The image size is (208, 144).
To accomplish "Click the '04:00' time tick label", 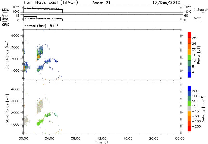I will coord(49,139).
